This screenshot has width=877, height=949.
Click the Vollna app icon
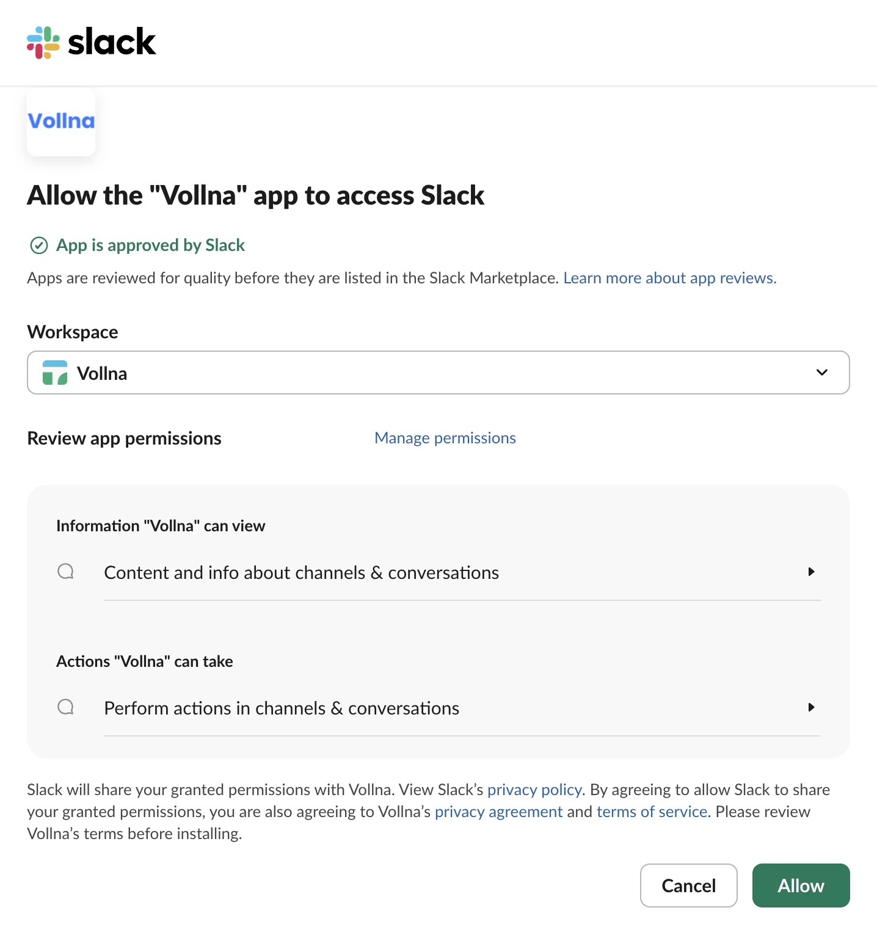click(61, 122)
